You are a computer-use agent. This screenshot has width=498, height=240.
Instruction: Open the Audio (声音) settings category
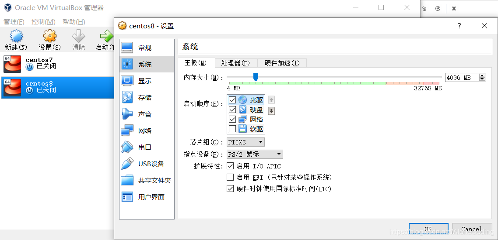coord(147,114)
